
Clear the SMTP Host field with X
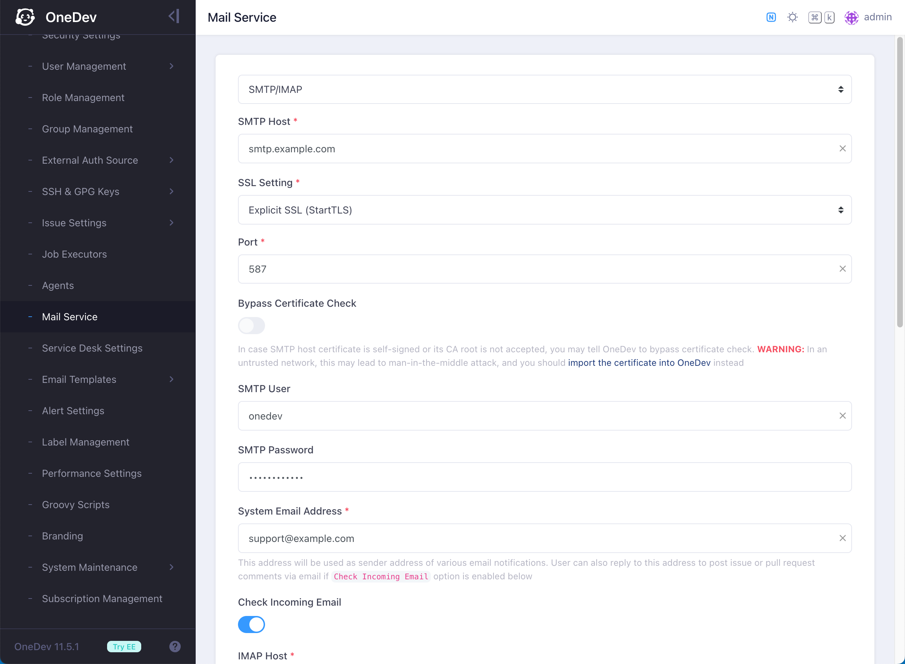(x=842, y=149)
